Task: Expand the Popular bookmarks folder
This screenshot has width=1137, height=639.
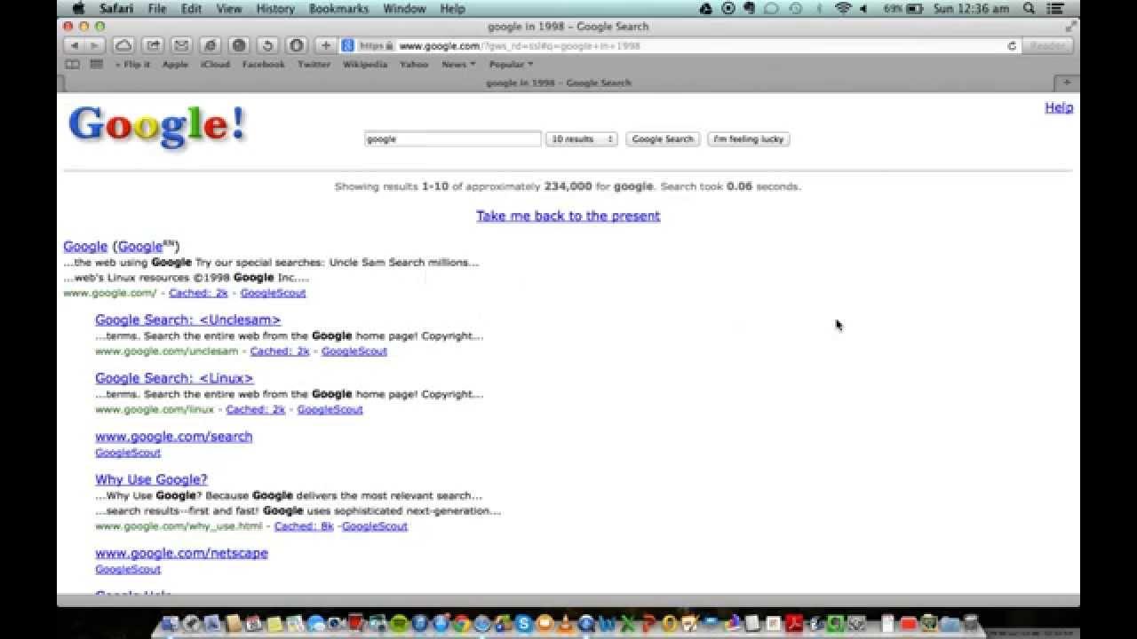Action: click(x=511, y=65)
